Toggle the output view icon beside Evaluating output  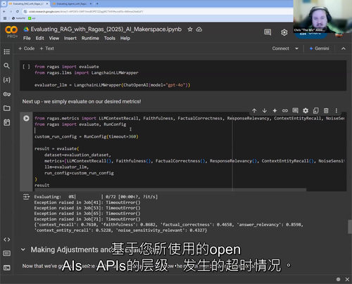[26, 197]
